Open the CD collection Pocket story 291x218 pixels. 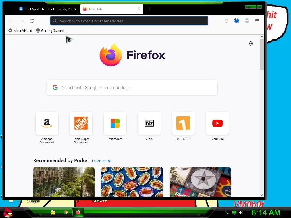200,182
